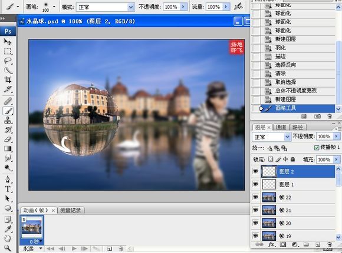
Task: Open the 填充 fill slider arrow
Action: coord(336,159)
